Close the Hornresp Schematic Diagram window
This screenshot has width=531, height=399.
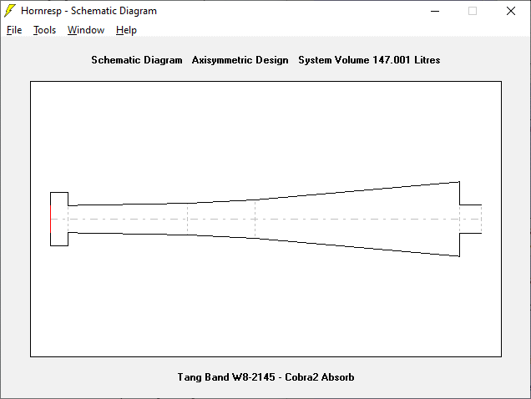tap(511, 11)
